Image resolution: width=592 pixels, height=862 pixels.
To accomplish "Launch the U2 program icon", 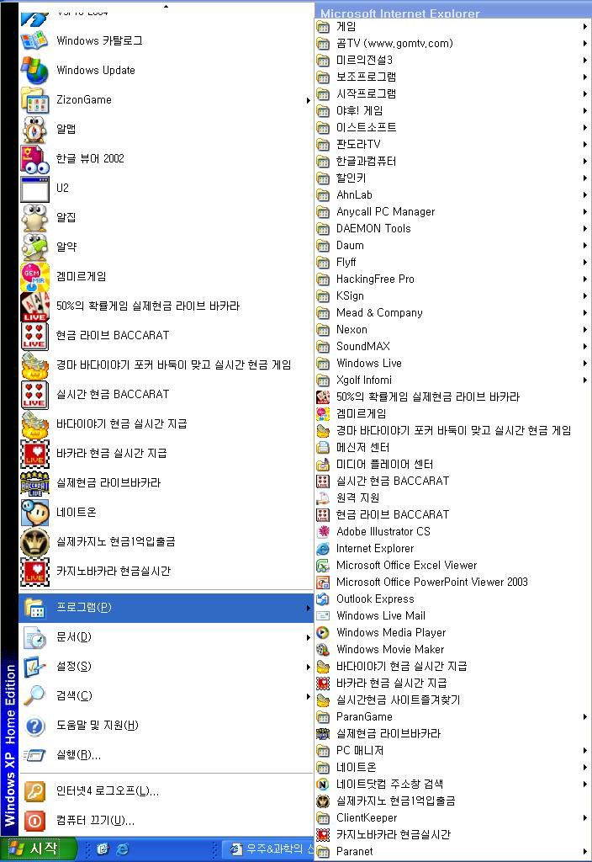I will click(x=34, y=189).
